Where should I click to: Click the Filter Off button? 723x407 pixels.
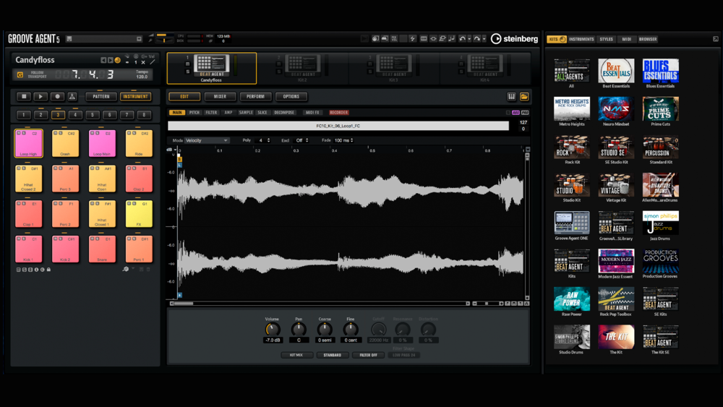pyautogui.click(x=369, y=355)
